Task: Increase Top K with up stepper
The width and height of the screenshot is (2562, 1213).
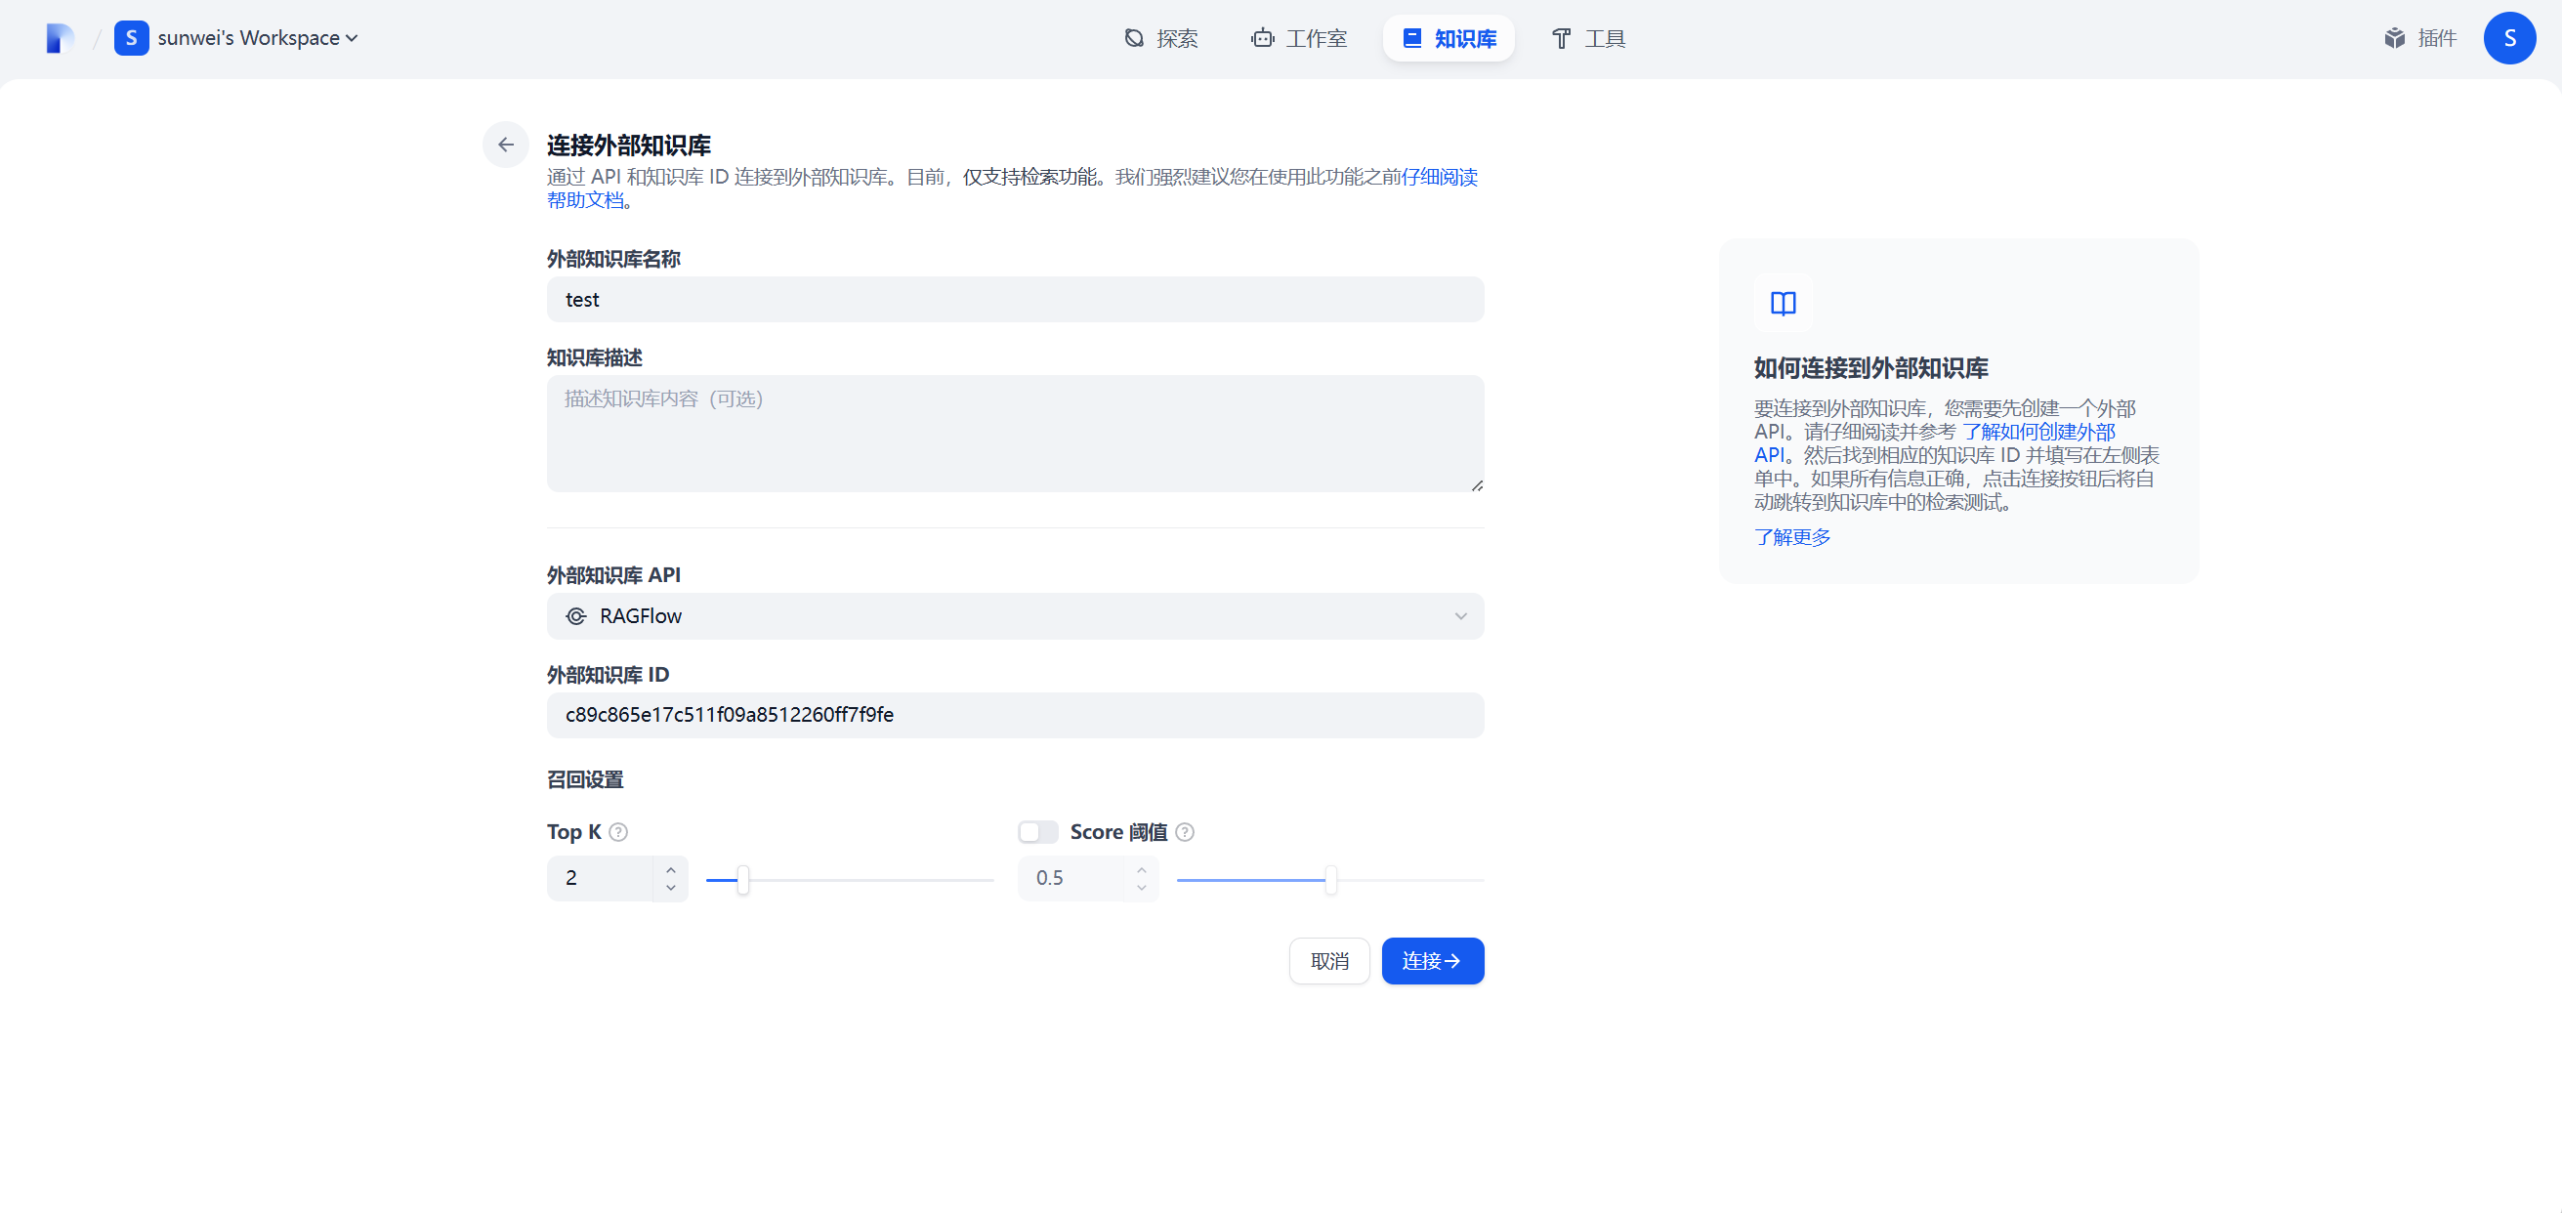Action: (x=670, y=870)
